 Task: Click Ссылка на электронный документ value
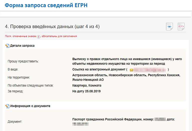[x=99, y=70]
